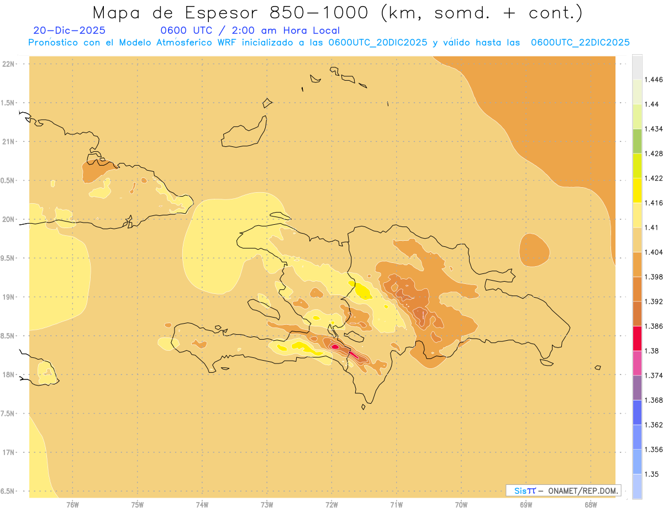Click the '70W' longitude label
This screenshot has height=512, width=663.
tap(461, 504)
